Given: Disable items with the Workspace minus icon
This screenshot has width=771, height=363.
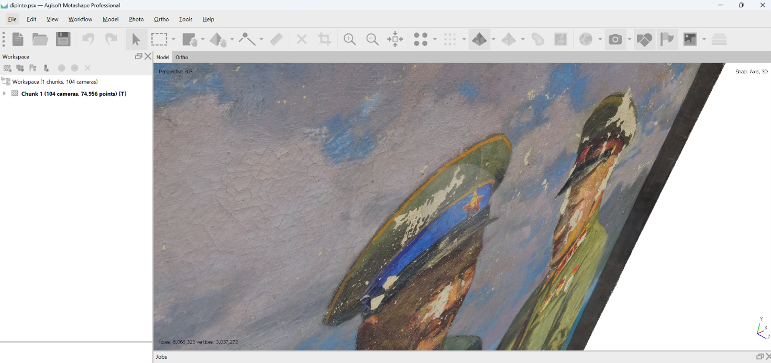Looking at the screenshot, I should point(75,68).
